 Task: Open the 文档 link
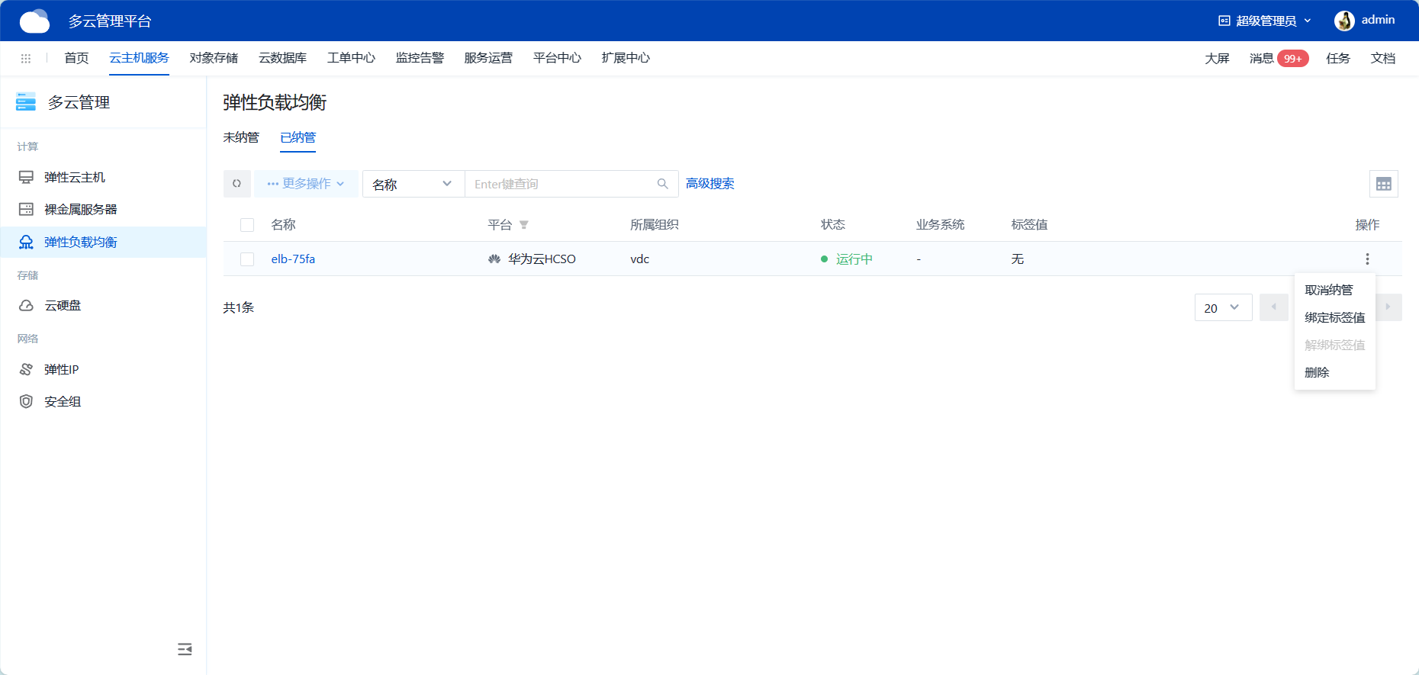1383,59
